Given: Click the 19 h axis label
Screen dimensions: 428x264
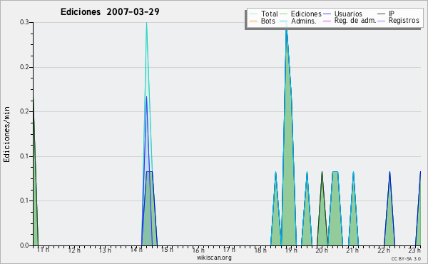Looking at the screenshot, I should [x=291, y=250].
